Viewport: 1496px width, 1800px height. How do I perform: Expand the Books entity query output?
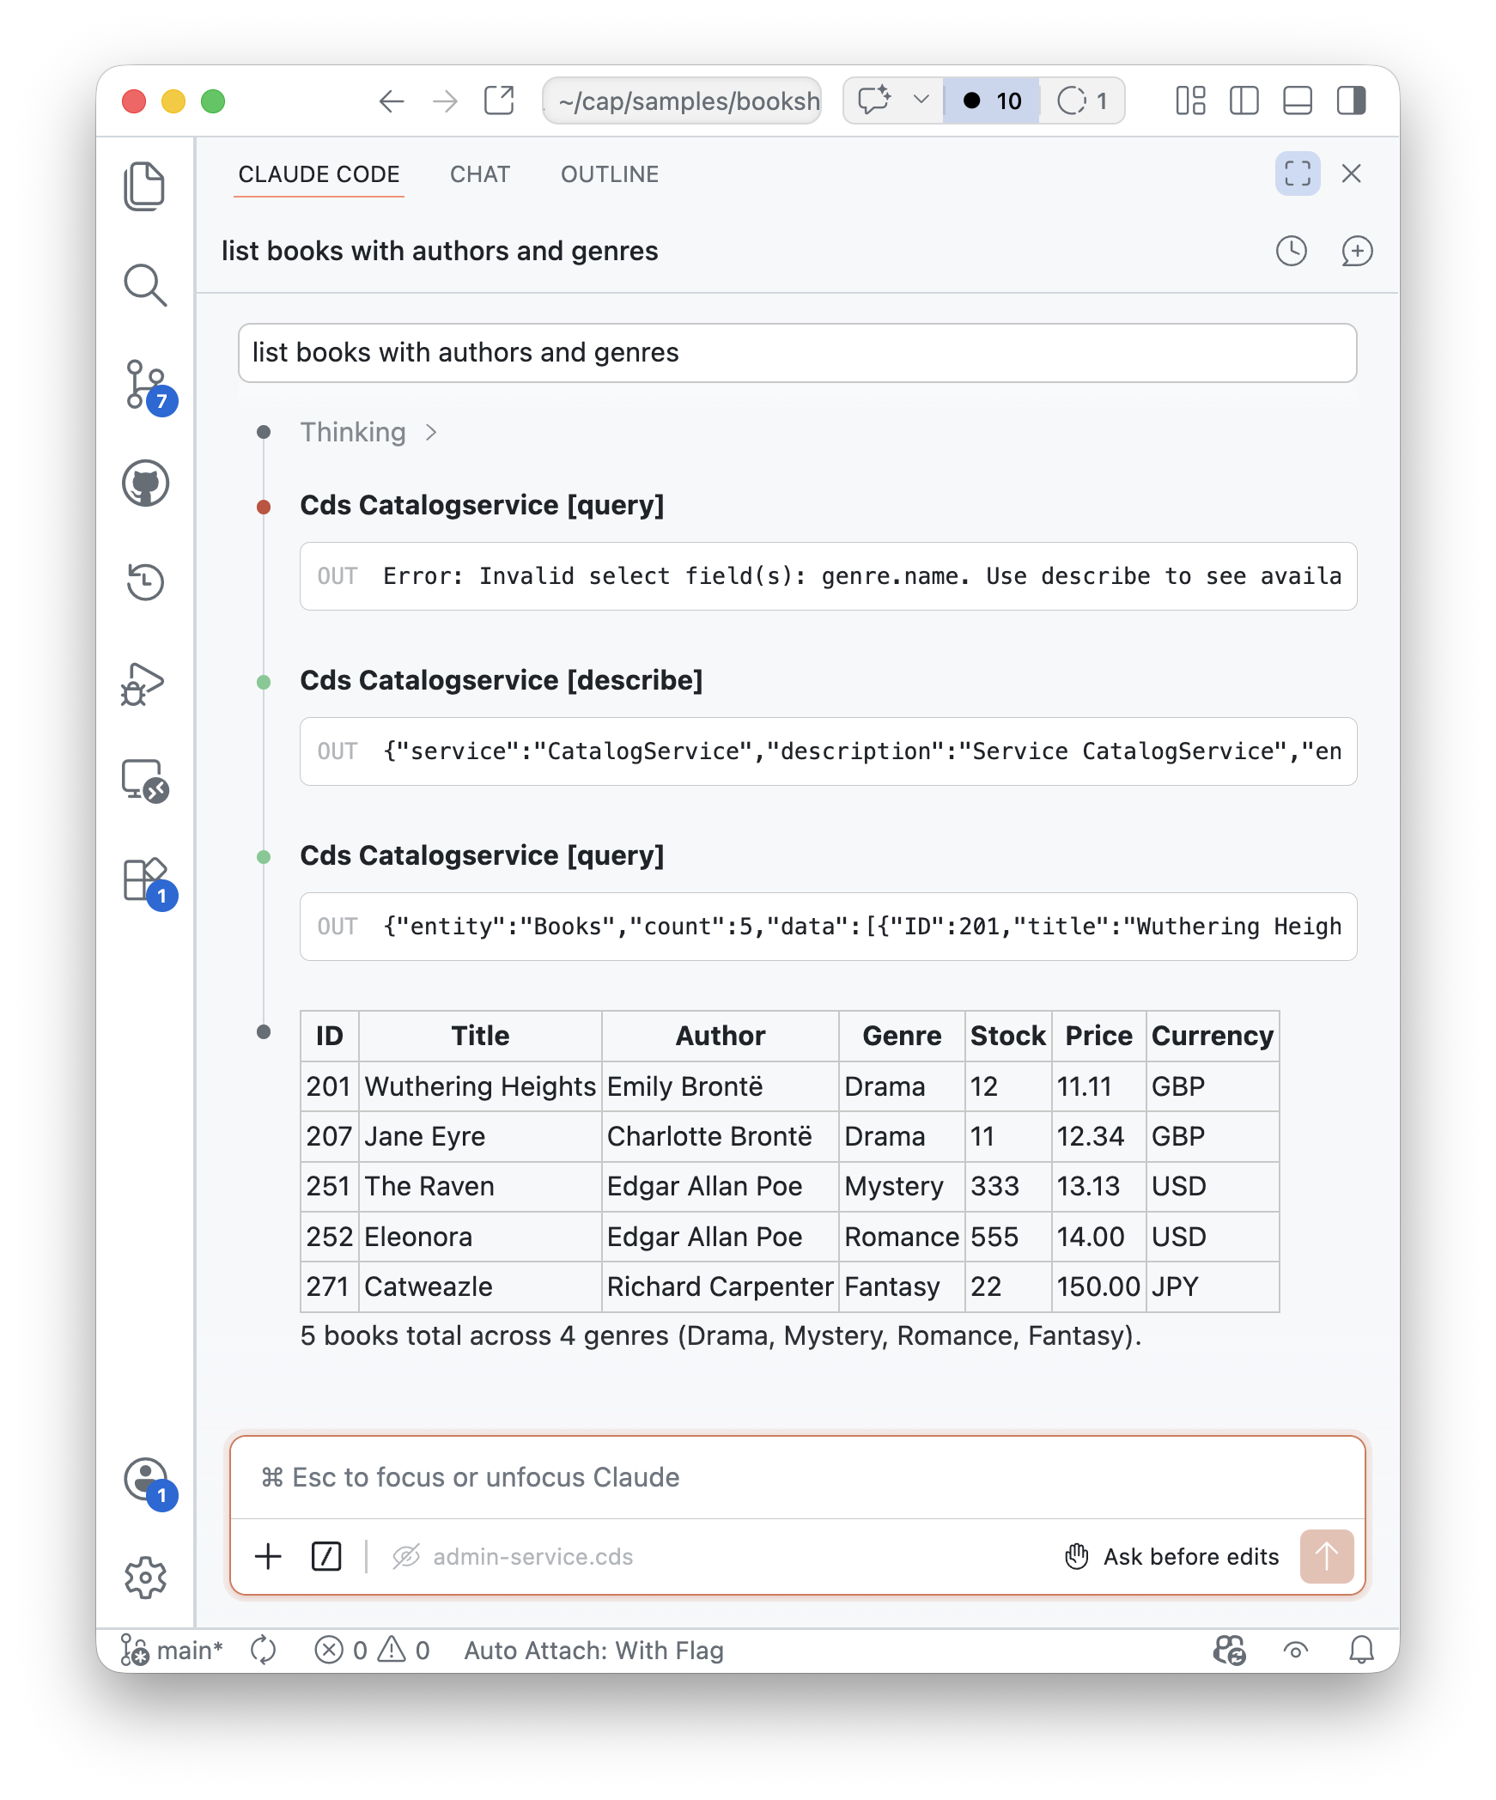pos(828,927)
